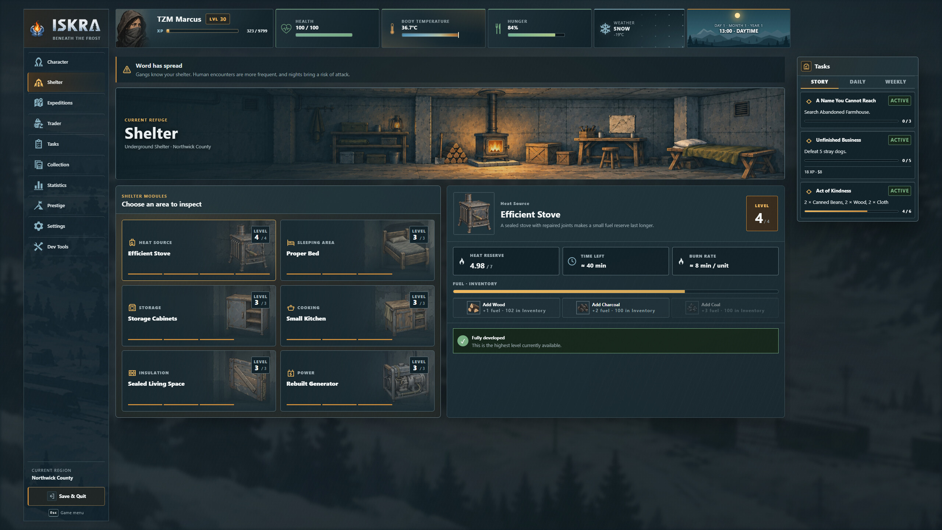
Task: Switch to the Weekly tasks tab
Action: (x=895, y=82)
